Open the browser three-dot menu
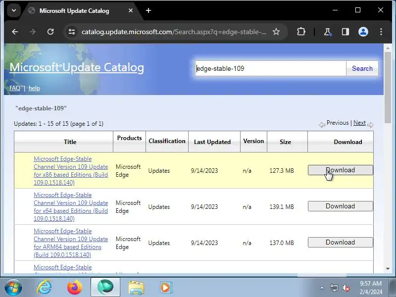The image size is (396, 297). [381, 32]
